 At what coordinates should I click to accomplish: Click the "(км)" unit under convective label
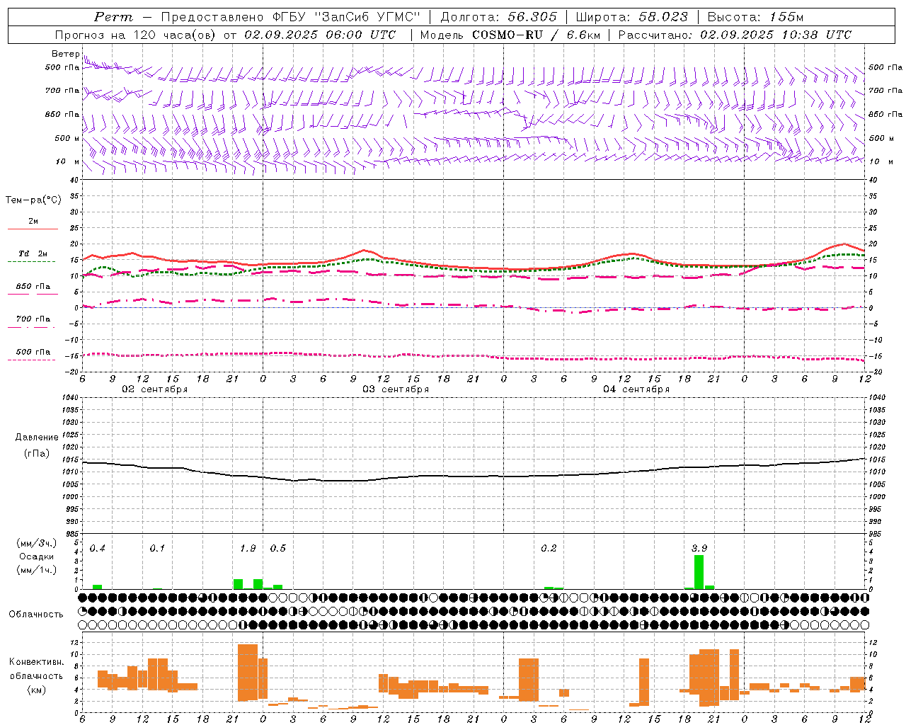(37, 690)
